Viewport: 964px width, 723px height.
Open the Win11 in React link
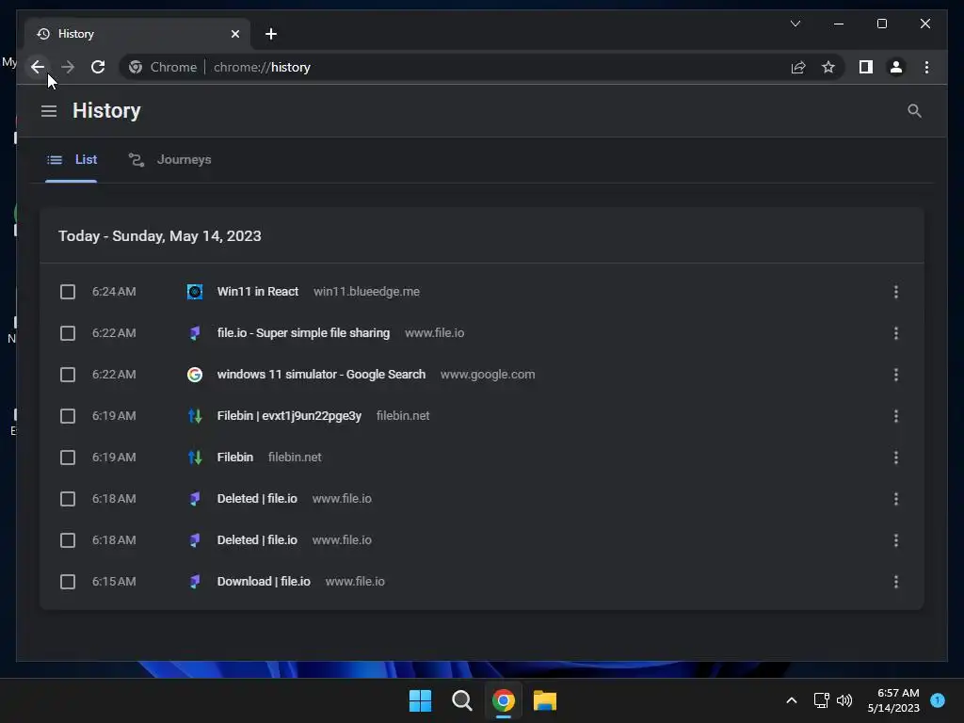tap(258, 292)
